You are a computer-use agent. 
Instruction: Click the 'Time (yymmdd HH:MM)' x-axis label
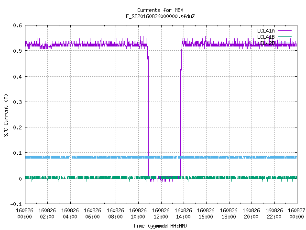[x=160, y=226]
